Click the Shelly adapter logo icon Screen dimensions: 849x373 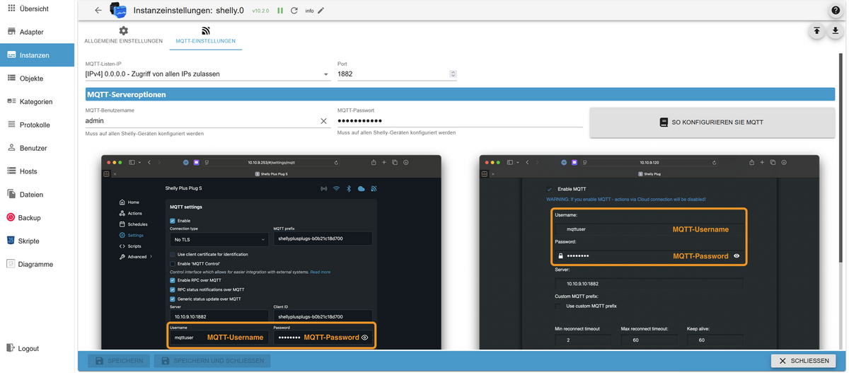click(118, 11)
